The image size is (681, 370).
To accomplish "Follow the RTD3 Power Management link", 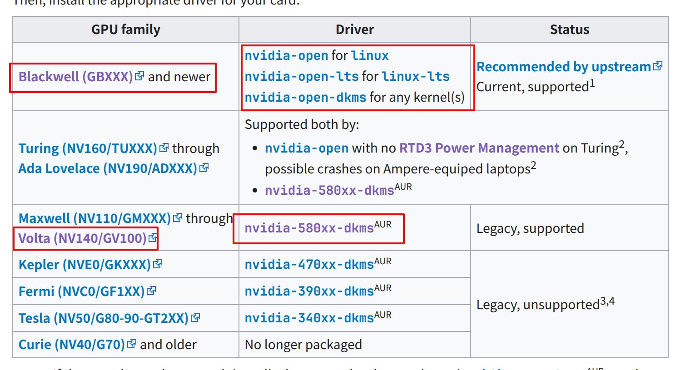I will coord(479,148).
